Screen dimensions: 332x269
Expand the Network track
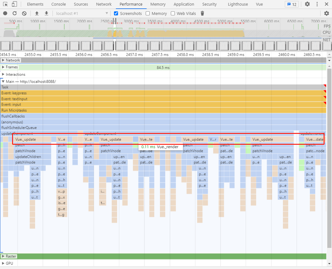click(3, 60)
